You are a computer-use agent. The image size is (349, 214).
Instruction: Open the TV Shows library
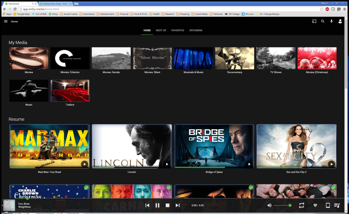point(276,58)
